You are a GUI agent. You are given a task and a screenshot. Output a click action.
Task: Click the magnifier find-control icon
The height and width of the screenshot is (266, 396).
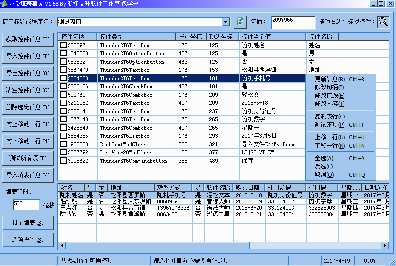[x=383, y=22]
